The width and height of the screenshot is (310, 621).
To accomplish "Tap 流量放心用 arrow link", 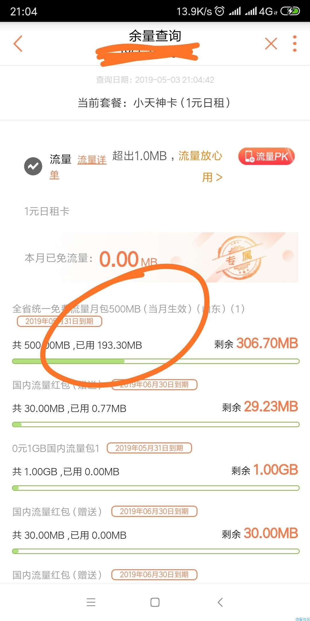I will coord(200,166).
